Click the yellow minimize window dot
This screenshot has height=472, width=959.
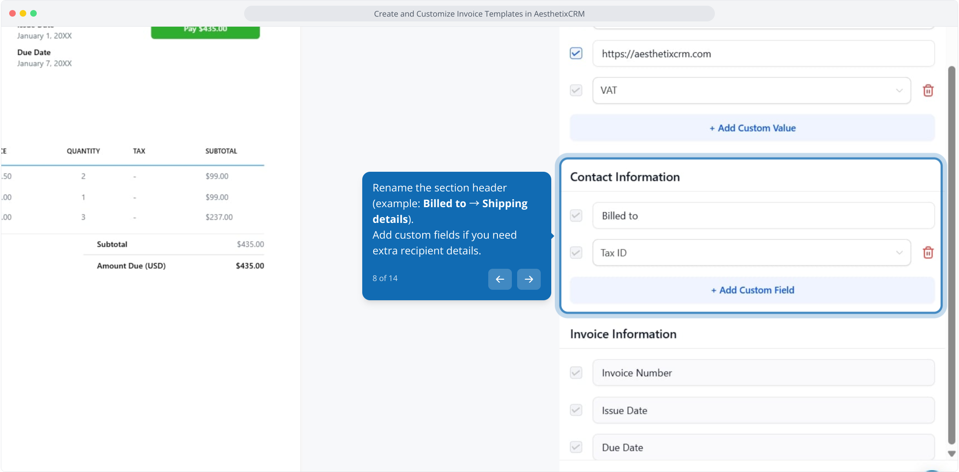pos(23,14)
